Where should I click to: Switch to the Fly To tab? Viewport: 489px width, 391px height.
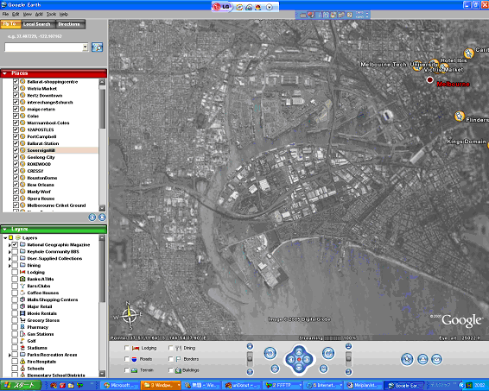point(10,24)
